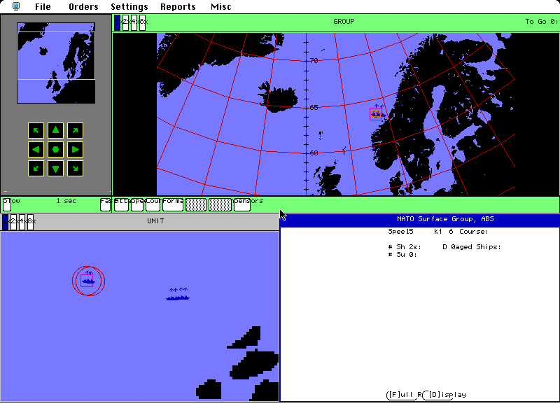Click the Formation button
Image resolution: width=560 pixels, height=420 pixels.
tap(173, 204)
